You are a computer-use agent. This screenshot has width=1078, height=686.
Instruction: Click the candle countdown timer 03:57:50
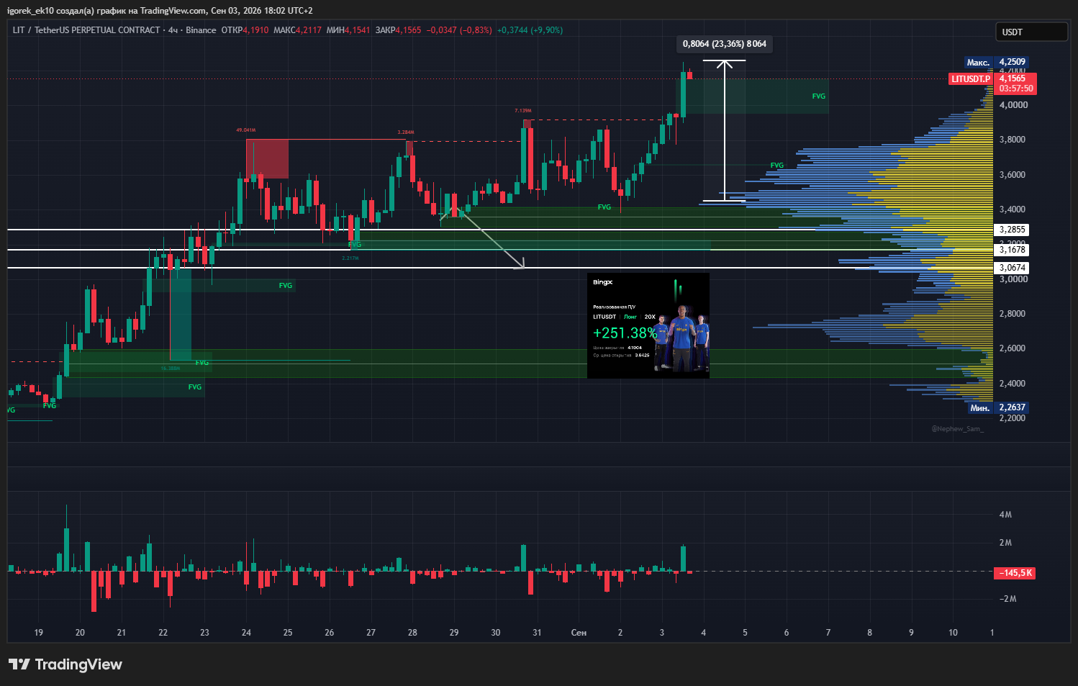[x=1015, y=89]
